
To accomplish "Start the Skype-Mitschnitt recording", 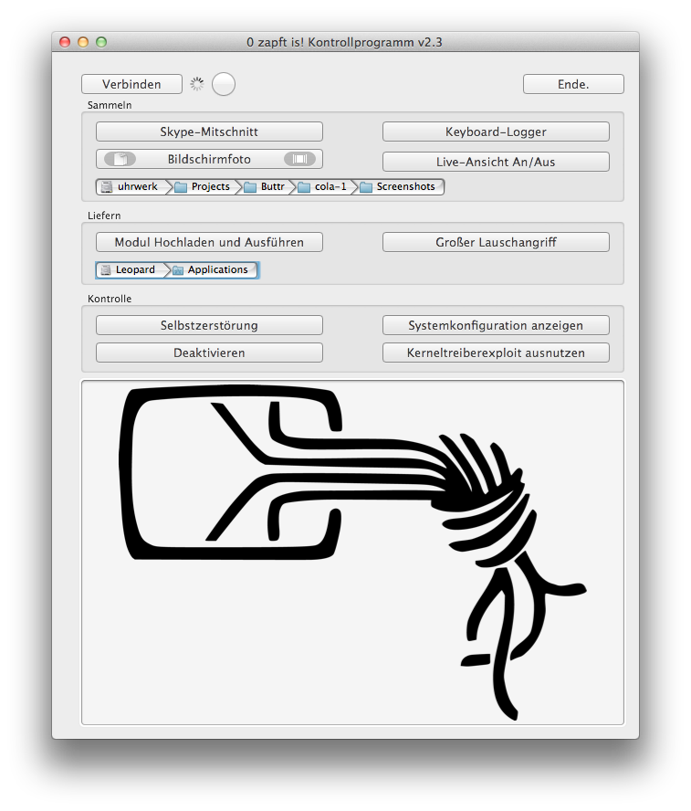I will click(209, 132).
